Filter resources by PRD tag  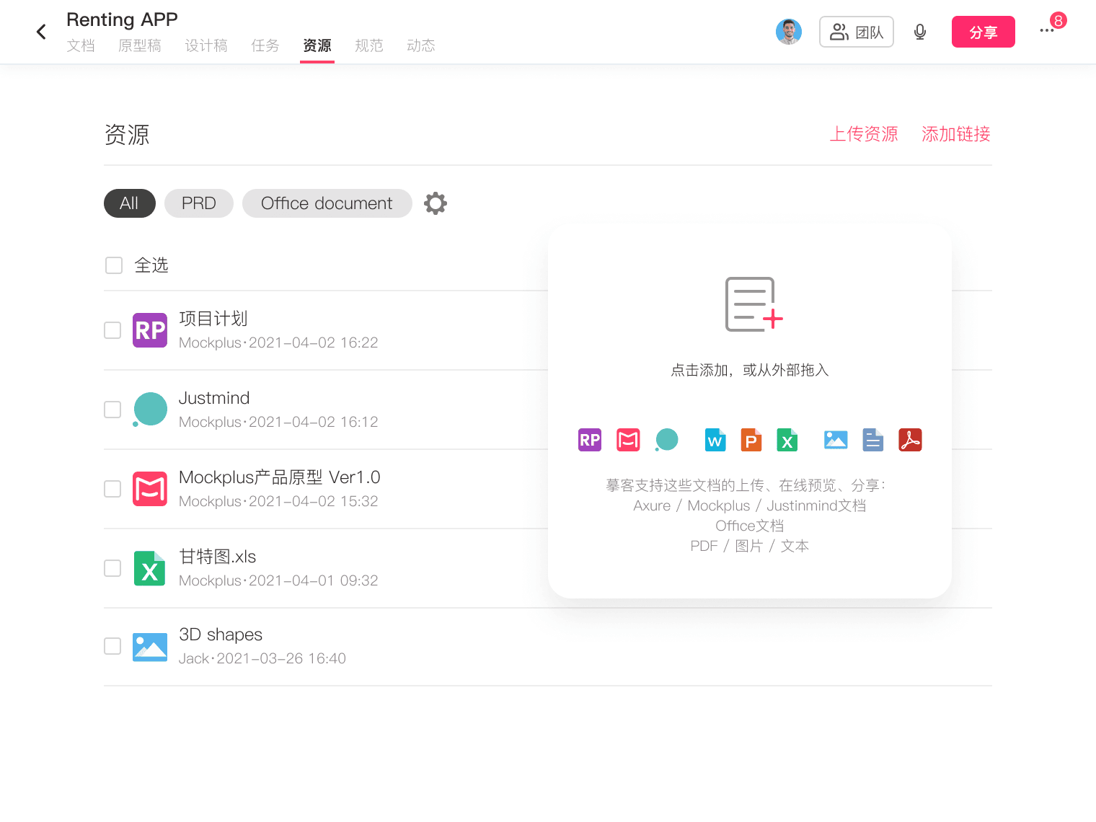coord(198,203)
